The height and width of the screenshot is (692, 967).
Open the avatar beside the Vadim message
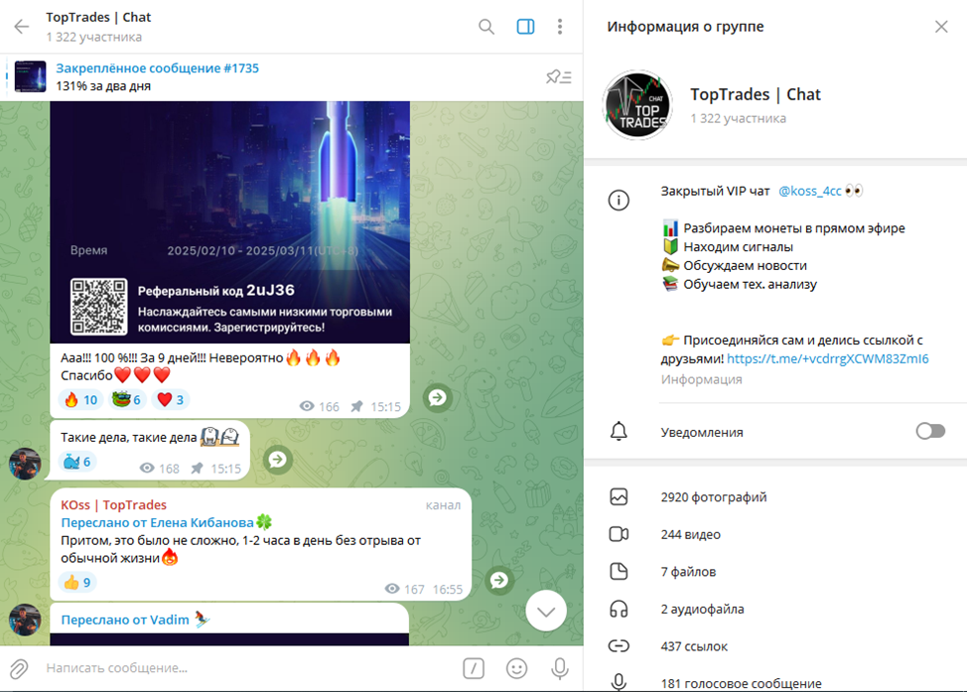click(25, 620)
